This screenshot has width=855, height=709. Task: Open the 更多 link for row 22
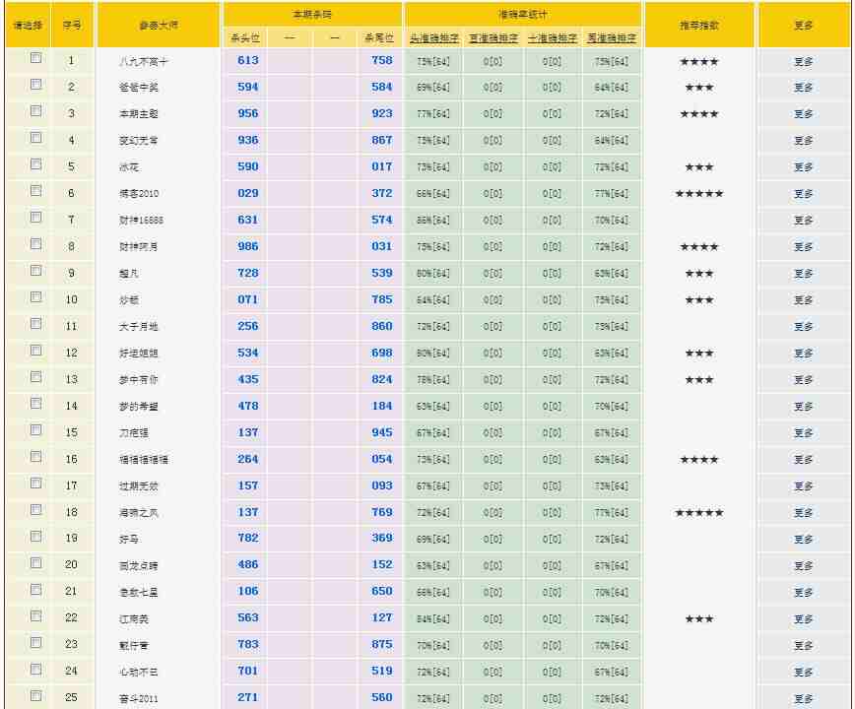point(803,619)
